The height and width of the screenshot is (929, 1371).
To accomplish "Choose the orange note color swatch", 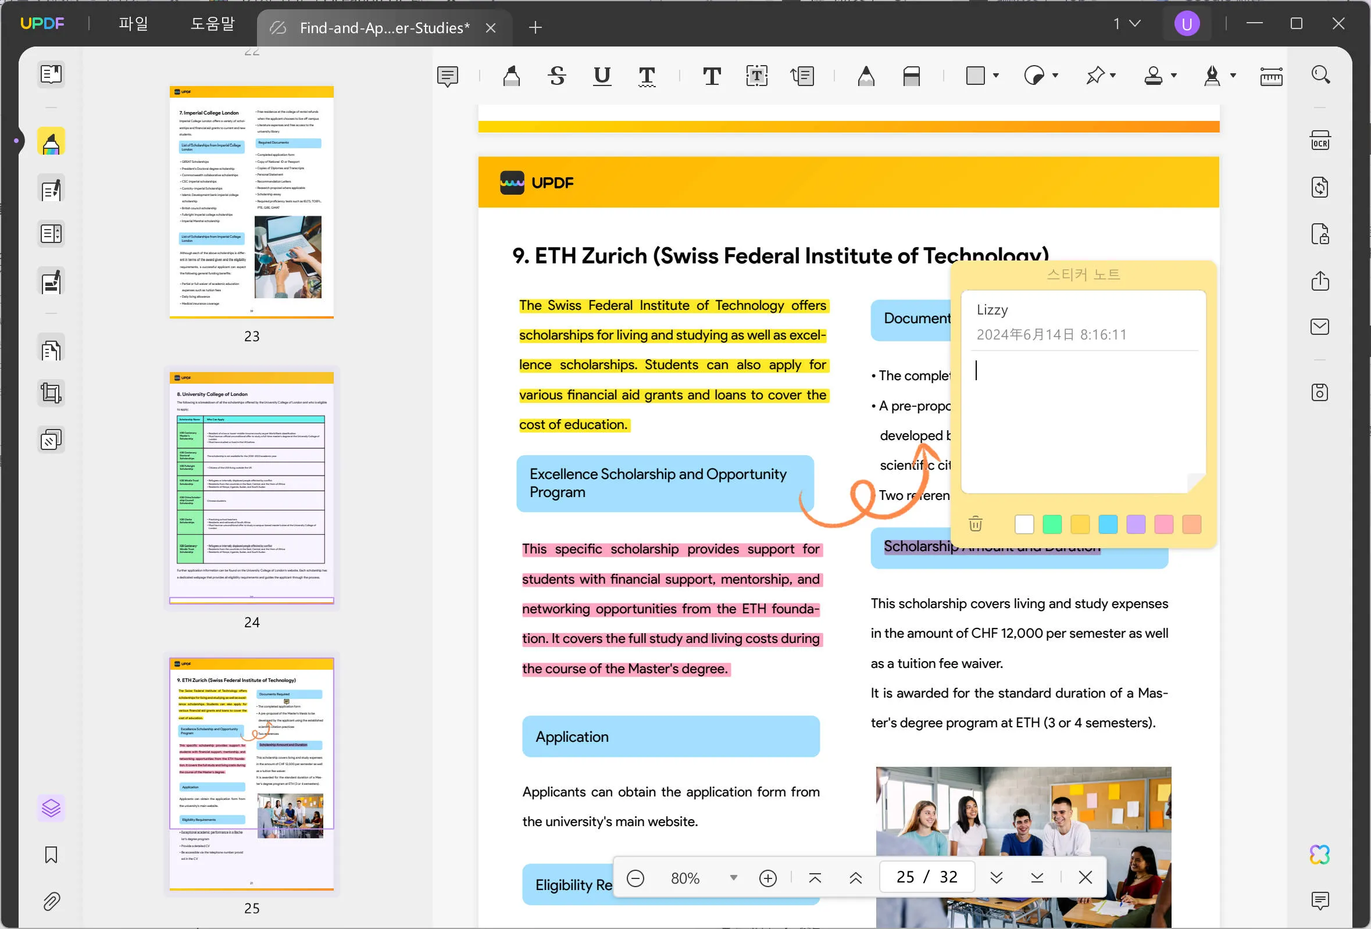I will (x=1193, y=524).
